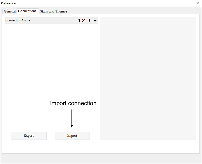Move connection down with the down arrow
202x164 pixels.
point(95,20)
